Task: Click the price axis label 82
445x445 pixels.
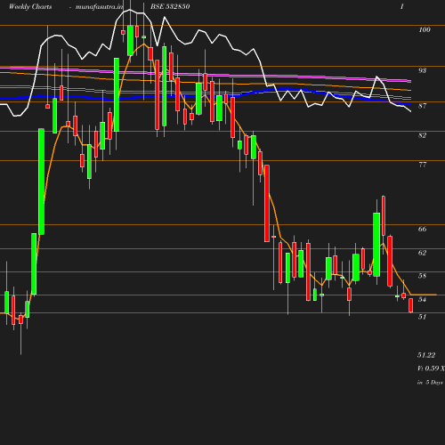Action: [422, 135]
